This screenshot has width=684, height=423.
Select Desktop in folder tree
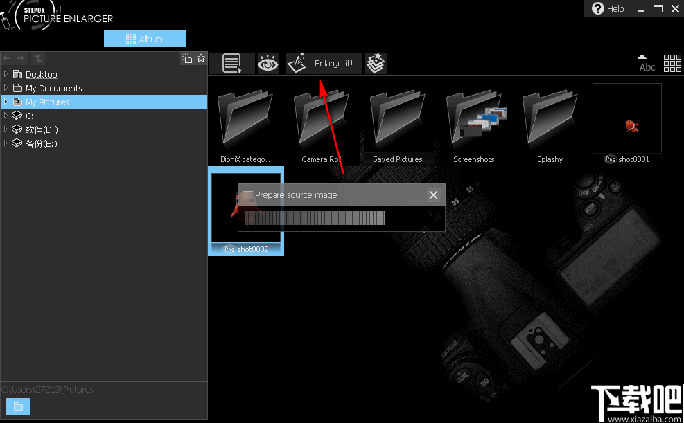pos(42,75)
